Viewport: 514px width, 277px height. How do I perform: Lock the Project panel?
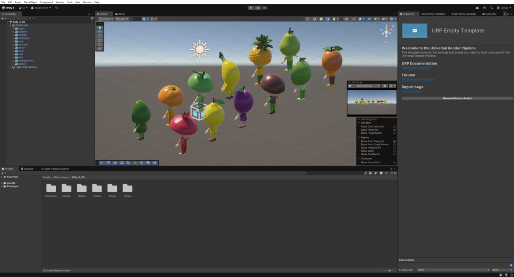pos(391,169)
